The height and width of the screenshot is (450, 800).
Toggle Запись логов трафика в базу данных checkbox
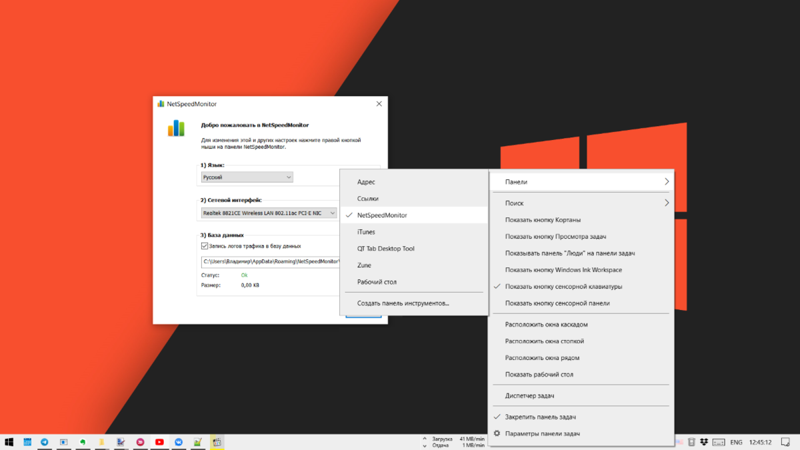[x=205, y=246]
